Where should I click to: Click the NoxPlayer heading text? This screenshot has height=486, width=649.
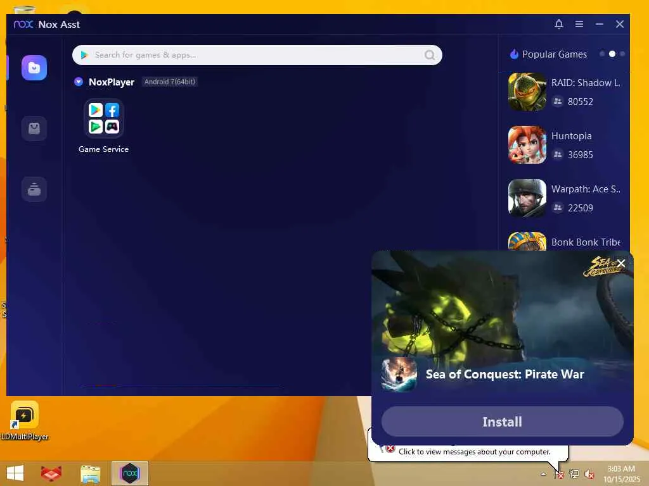[x=112, y=82]
